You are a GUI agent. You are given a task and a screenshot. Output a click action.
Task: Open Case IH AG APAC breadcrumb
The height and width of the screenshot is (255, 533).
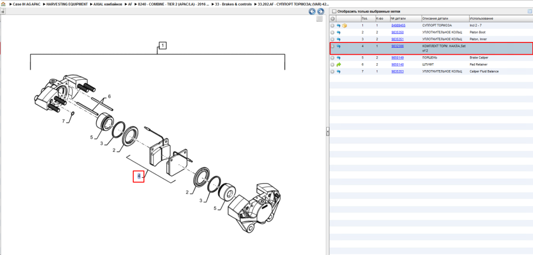(26, 4)
